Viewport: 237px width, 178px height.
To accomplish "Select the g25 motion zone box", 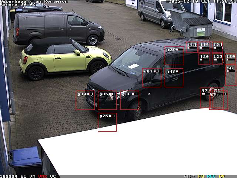I will (x=107, y=122).
